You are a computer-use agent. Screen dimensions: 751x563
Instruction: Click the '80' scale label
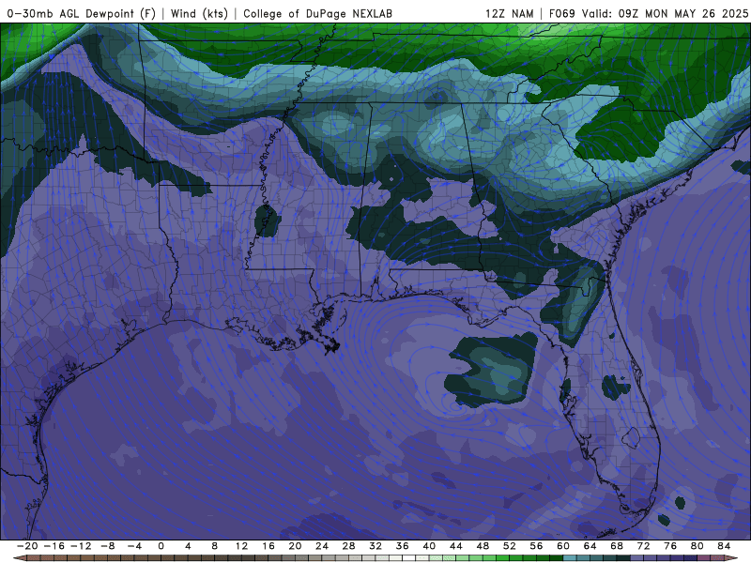697,546
